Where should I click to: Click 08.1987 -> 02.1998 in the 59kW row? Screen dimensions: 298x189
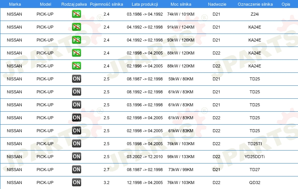tap(145, 79)
